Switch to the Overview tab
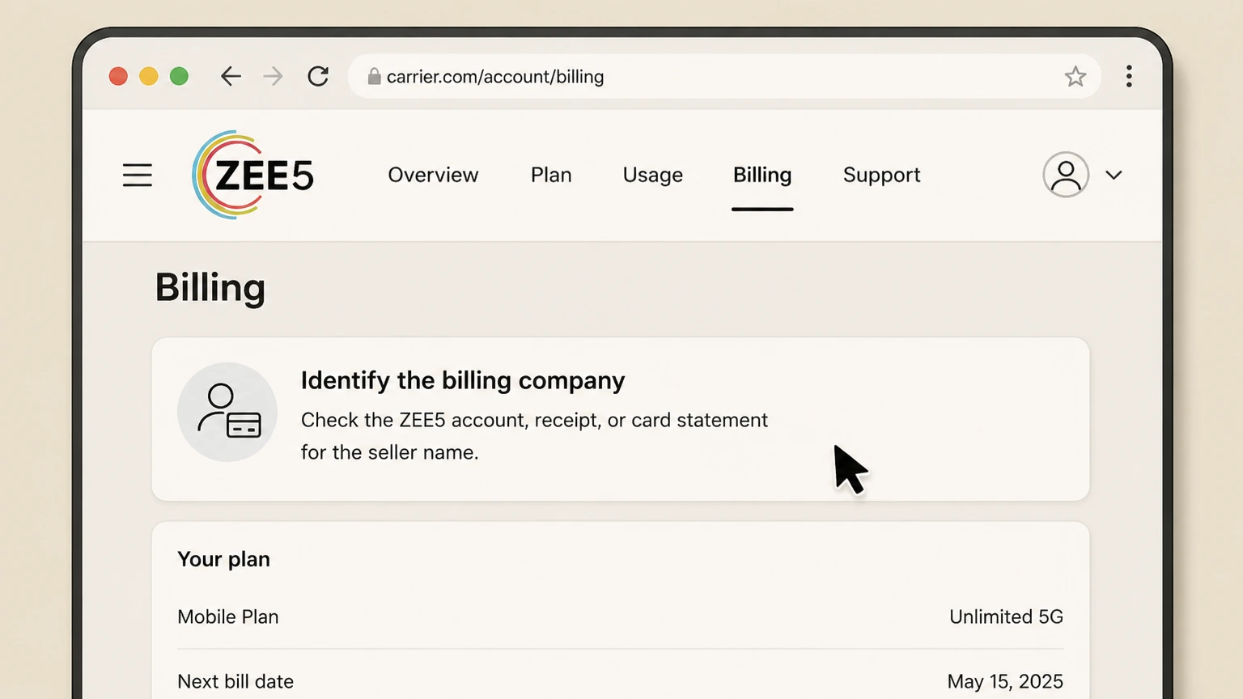 pos(433,175)
